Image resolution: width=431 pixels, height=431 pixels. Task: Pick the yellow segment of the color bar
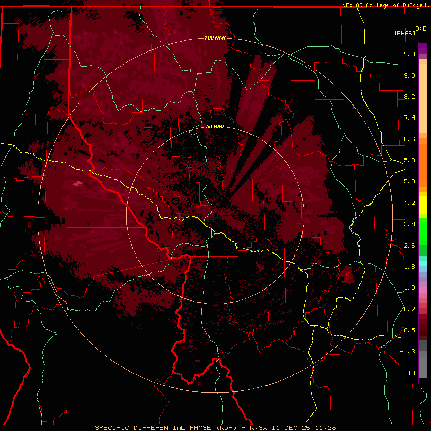(x=423, y=205)
